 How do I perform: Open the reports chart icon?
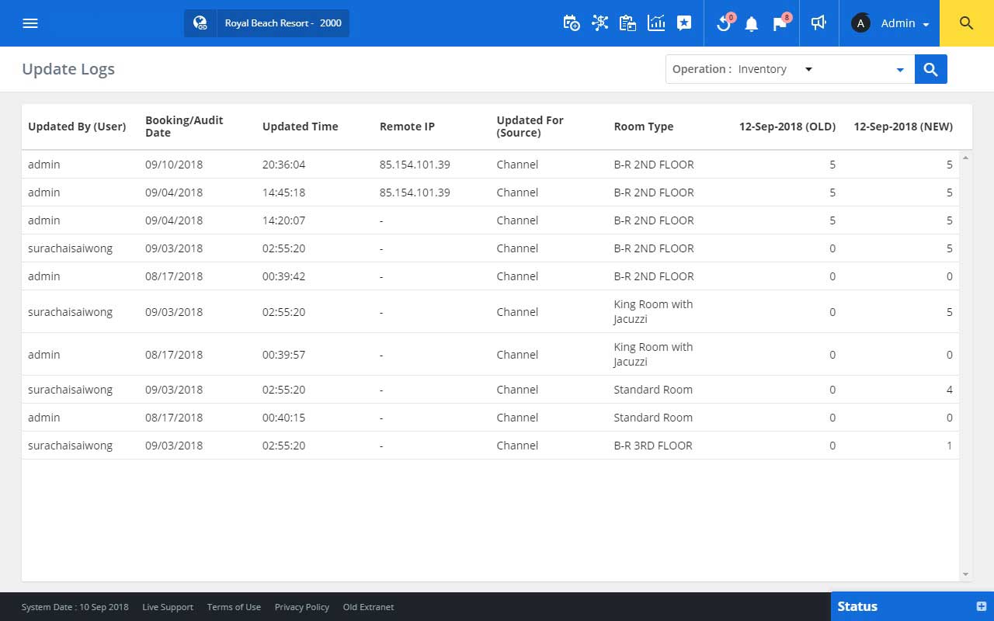[656, 23]
